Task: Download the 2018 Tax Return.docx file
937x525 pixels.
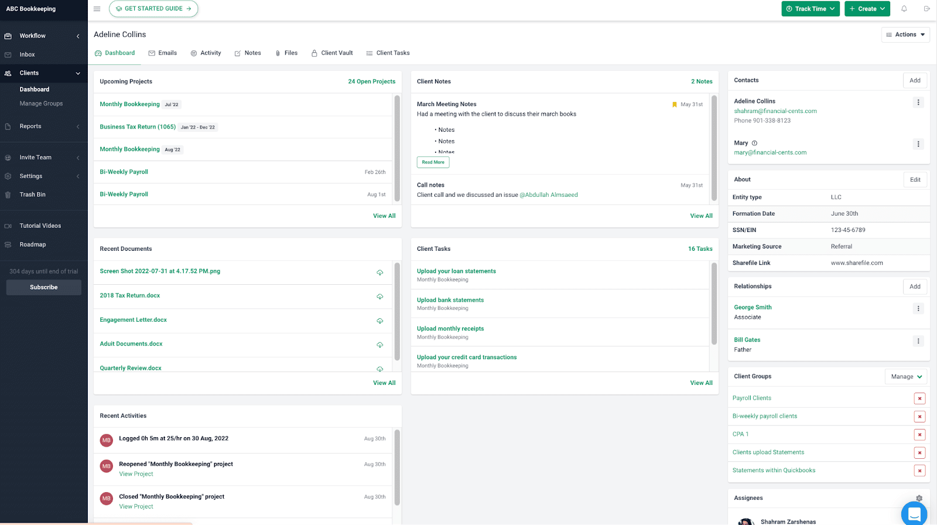Action: (x=379, y=296)
